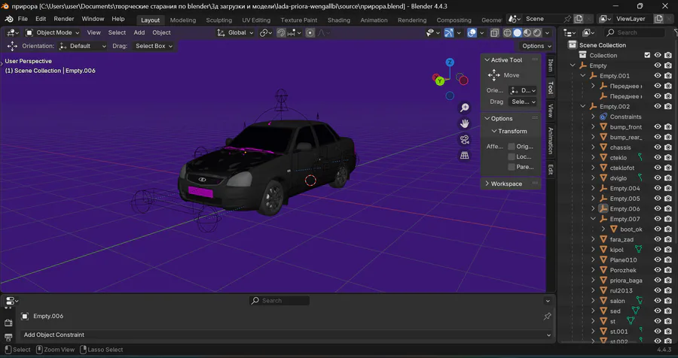Click the Scene selector browse icon
The height and width of the screenshot is (358, 678).
pos(515,19)
